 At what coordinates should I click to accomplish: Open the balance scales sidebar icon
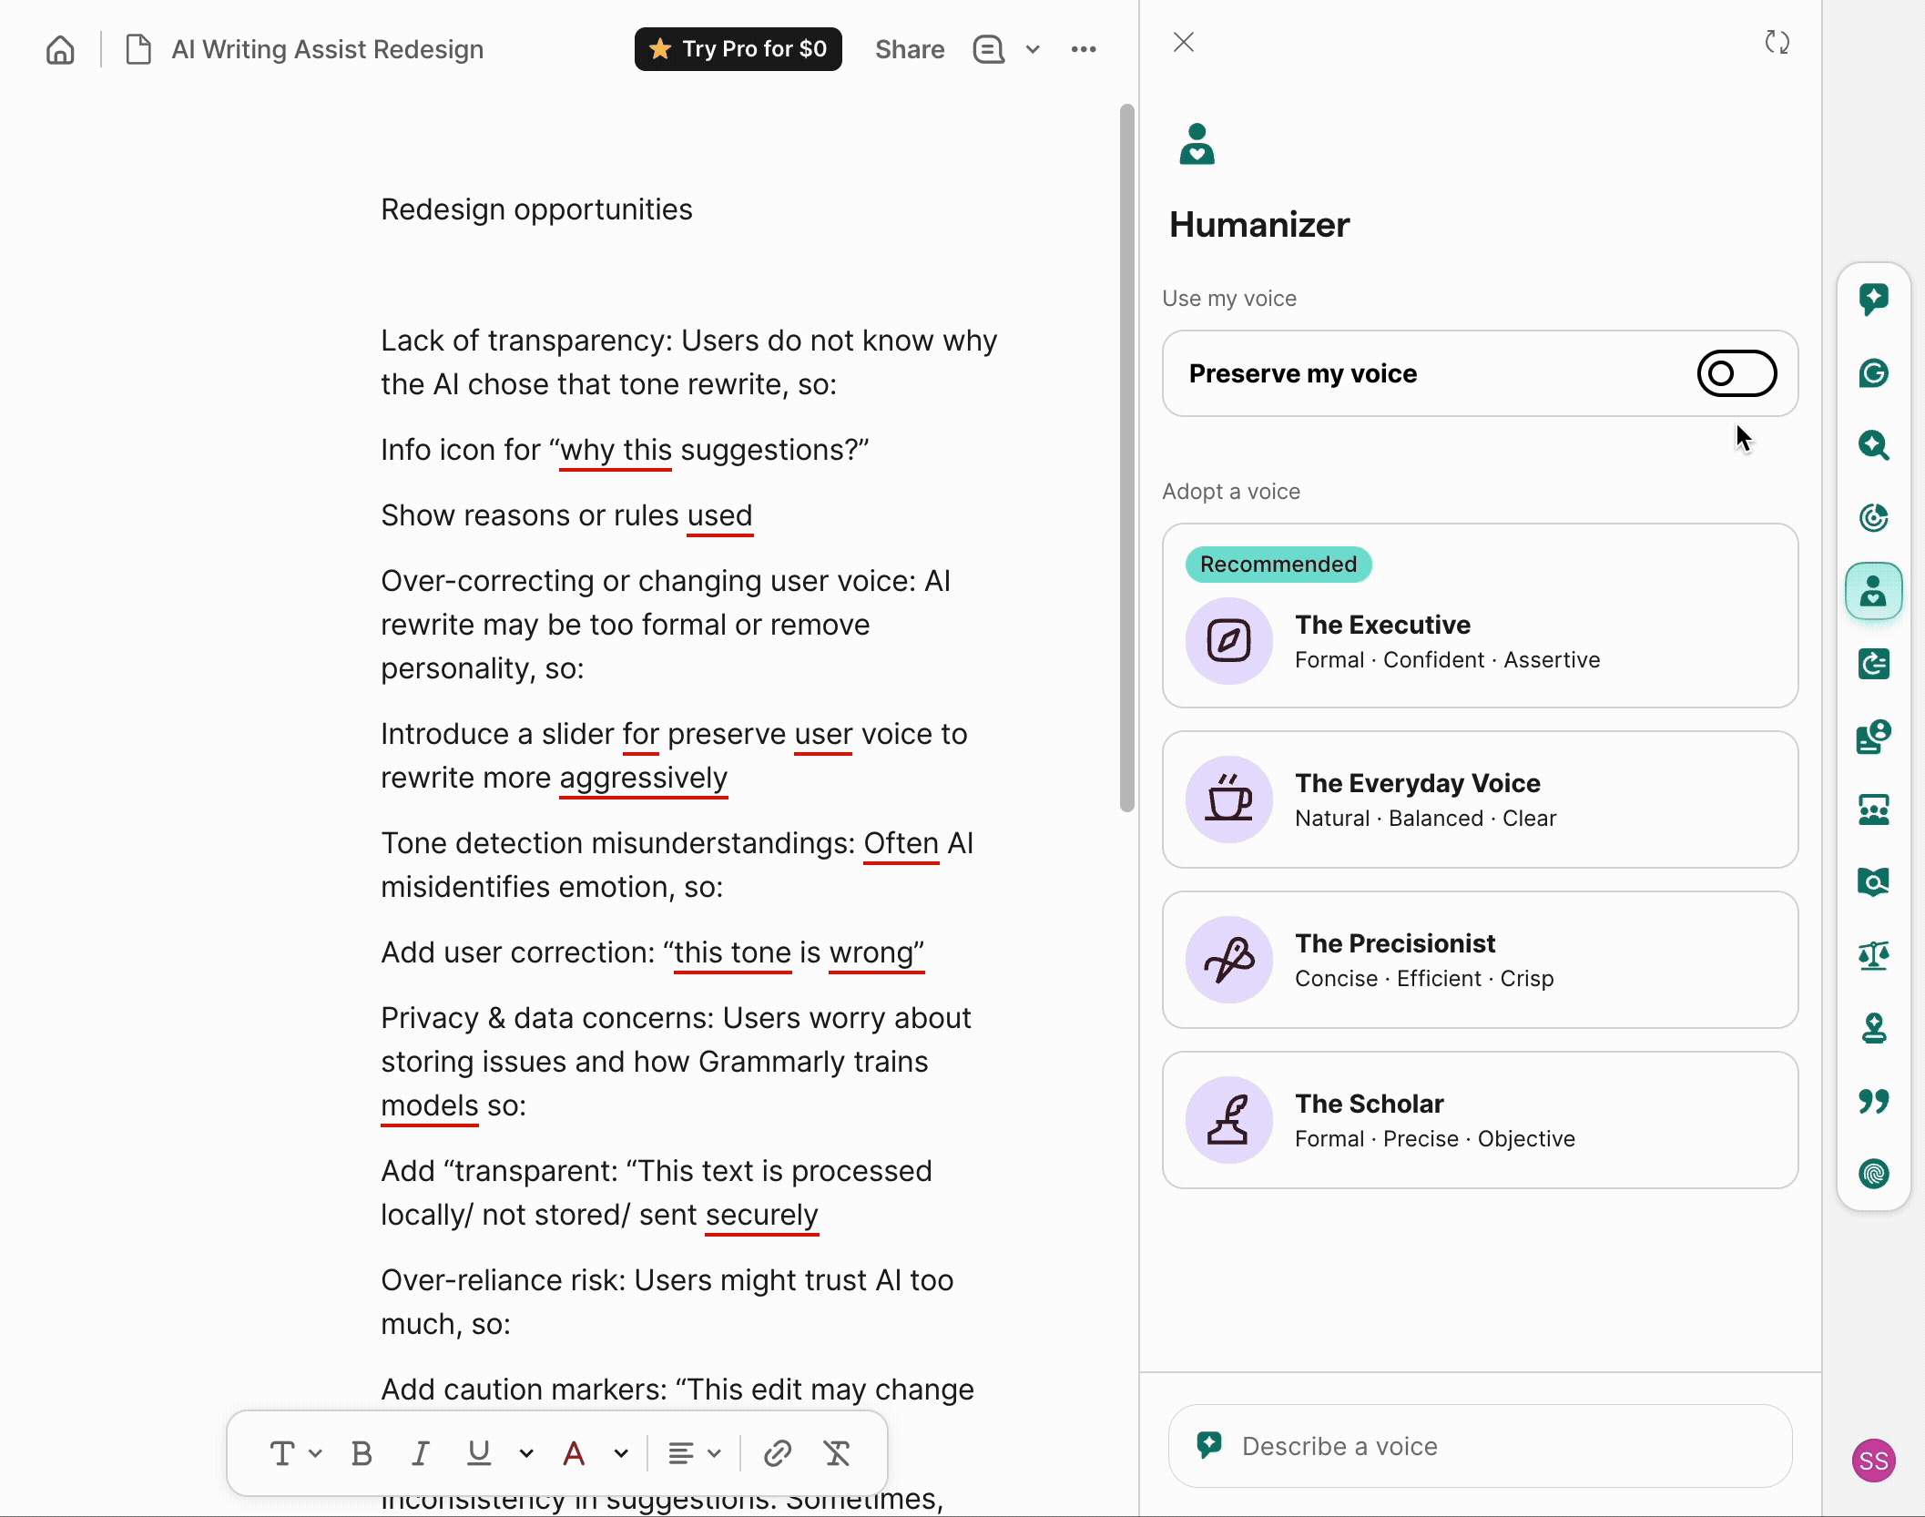1873,955
